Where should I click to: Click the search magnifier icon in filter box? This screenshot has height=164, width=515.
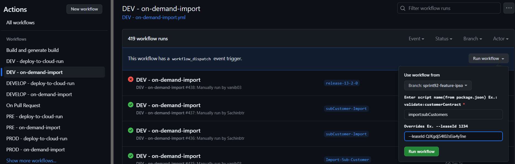pos(403,8)
